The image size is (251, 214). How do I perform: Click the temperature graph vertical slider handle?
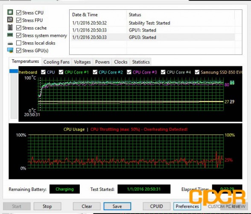pos(14,71)
